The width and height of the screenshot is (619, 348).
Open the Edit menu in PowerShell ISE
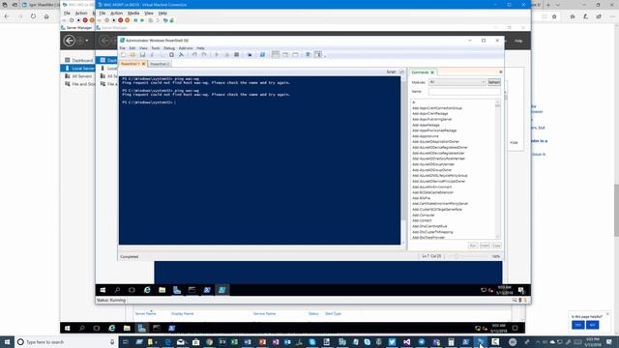[133, 48]
